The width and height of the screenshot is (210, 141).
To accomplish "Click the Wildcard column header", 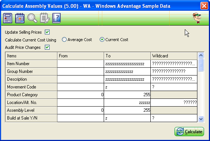I will [x=174, y=56].
